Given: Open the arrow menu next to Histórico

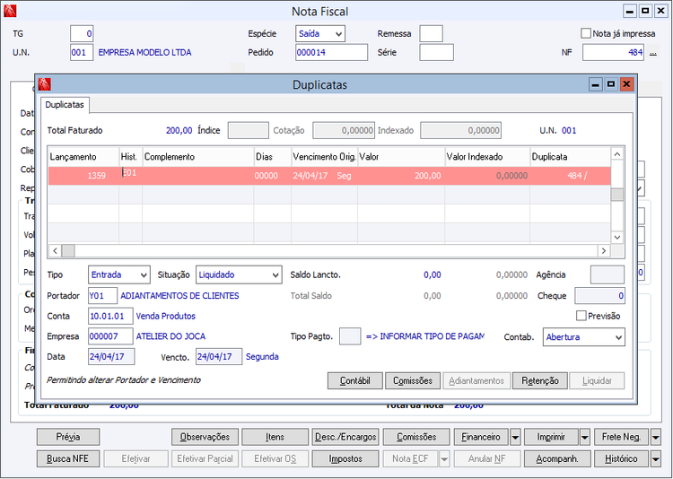Looking at the screenshot, I should 656,459.
